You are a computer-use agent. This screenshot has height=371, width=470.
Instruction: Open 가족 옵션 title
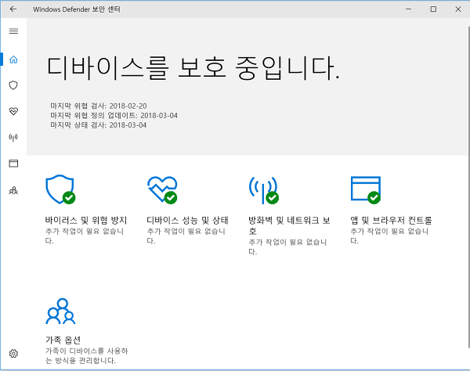pos(63,340)
